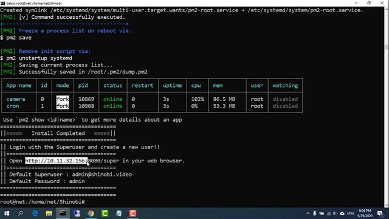Click the 86.5 MB memory value
This screenshot has height=219, width=389.
coord(224,99)
